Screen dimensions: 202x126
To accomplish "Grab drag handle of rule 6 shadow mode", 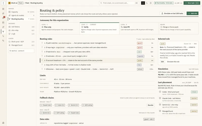I will [x=42, y=65].
